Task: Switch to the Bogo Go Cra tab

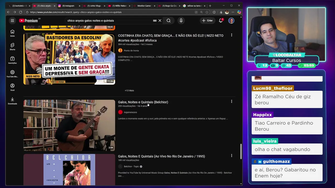Action: click(169, 6)
